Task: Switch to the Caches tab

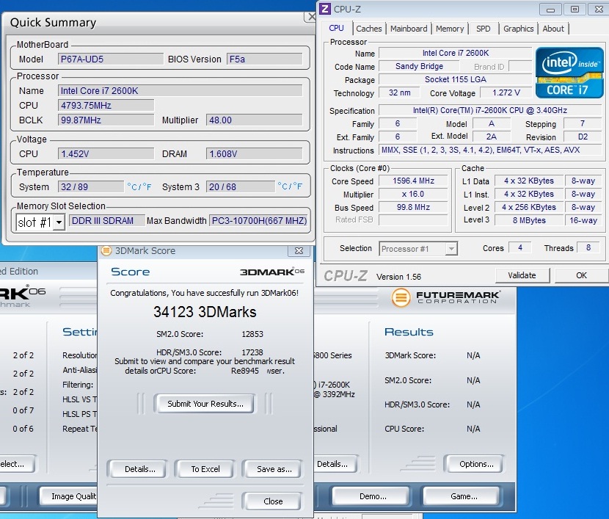Action: [368, 29]
